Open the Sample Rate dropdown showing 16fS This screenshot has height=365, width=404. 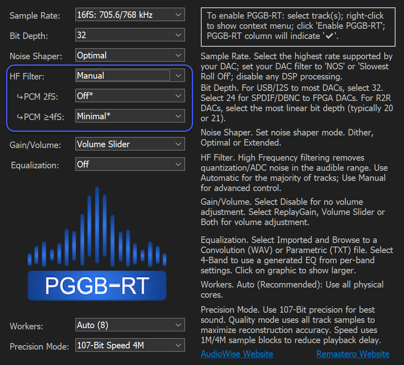130,15
